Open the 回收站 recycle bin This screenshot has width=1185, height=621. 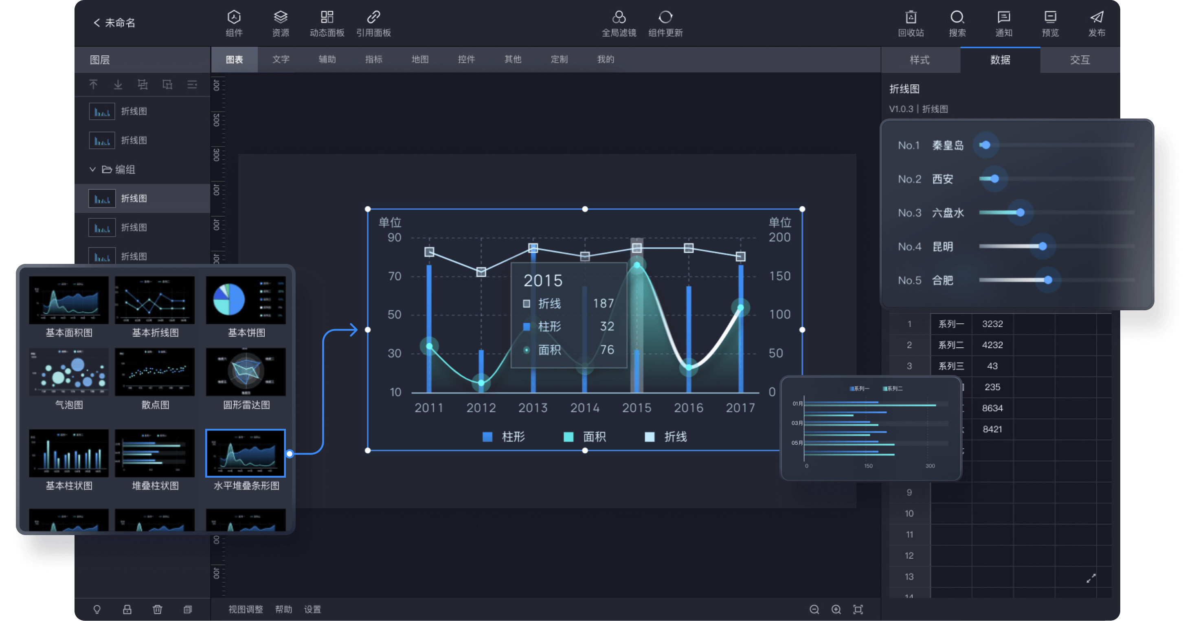(x=911, y=18)
